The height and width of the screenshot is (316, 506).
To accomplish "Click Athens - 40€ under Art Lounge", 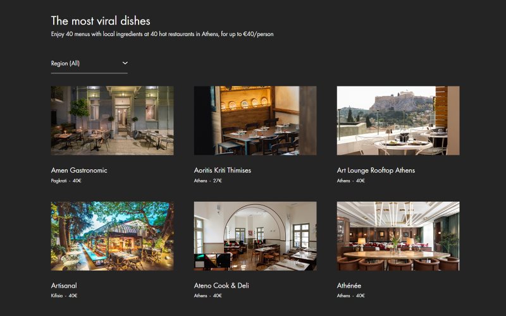I will pyautogui.click(x=351, y=181).
